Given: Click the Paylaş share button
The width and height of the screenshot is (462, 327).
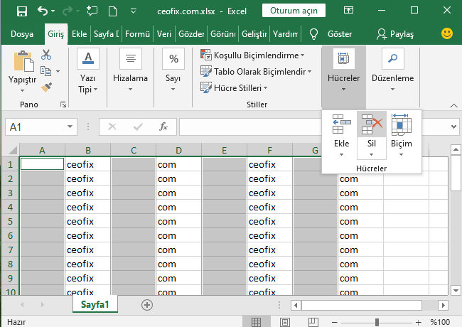Looking at the screenshot, I should [x=395, y=34].
